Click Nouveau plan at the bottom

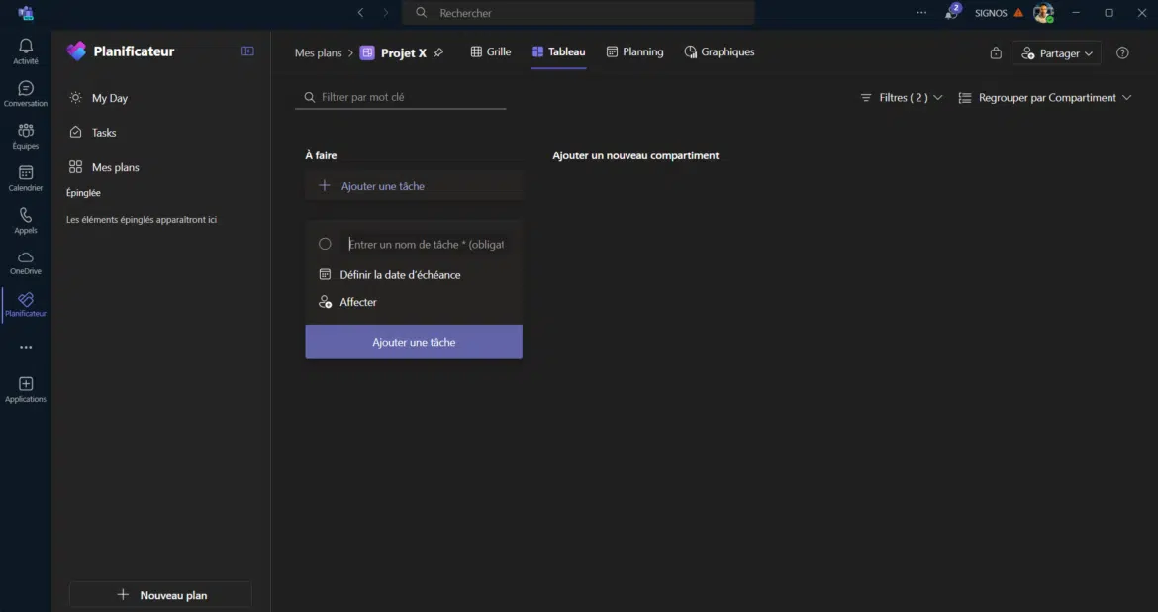(160, 595)
